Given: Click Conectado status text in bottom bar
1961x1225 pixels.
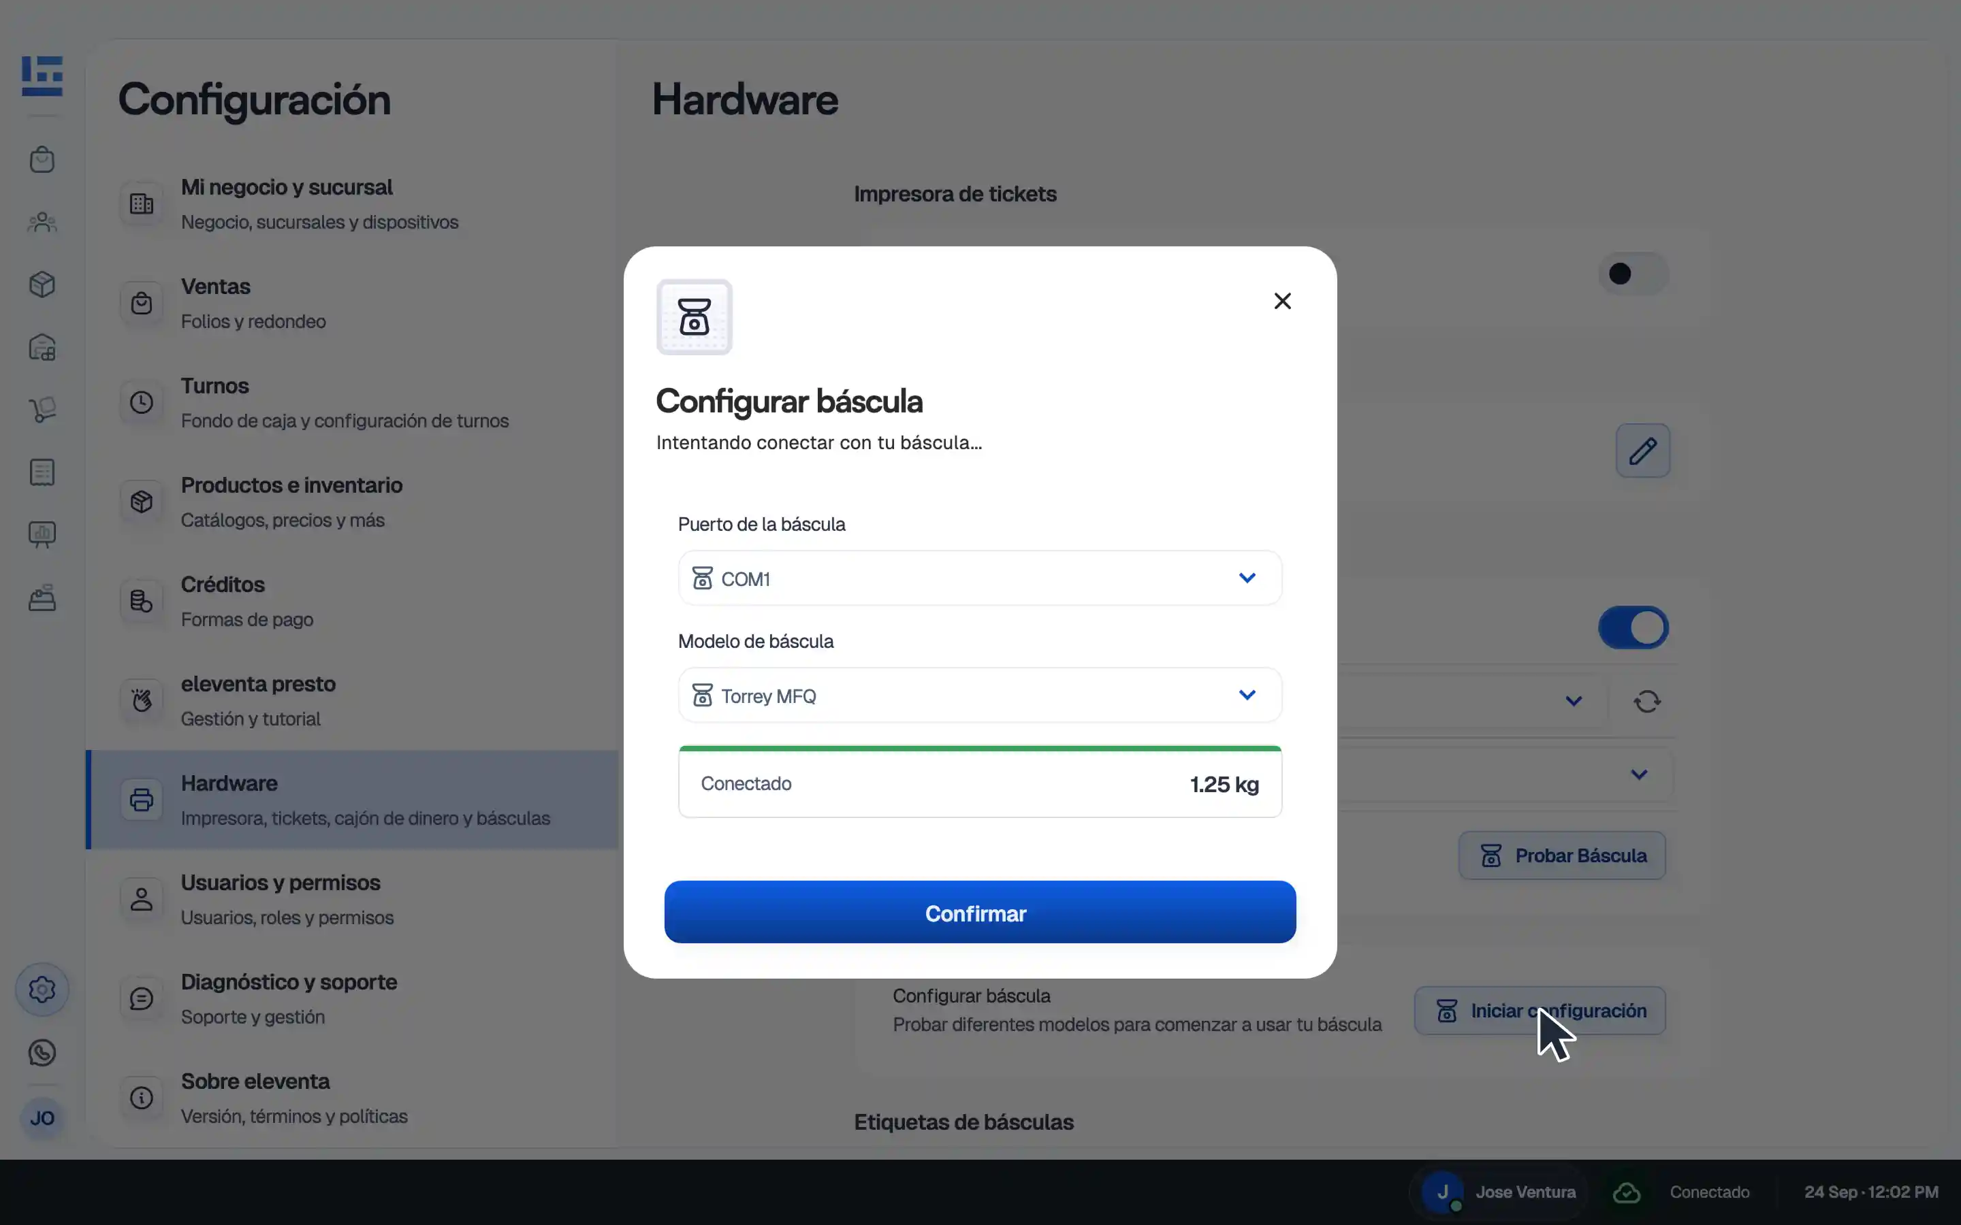Looking at the screenshot, I should [1709, 1192].
